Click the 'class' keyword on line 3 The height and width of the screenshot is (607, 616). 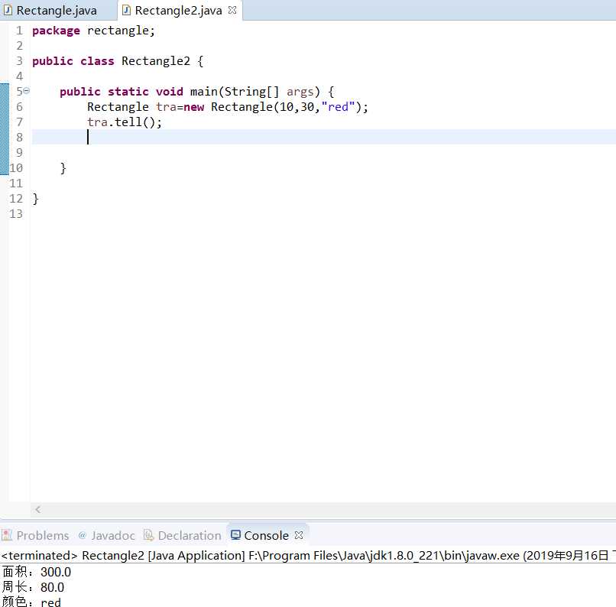click(97, 61)
